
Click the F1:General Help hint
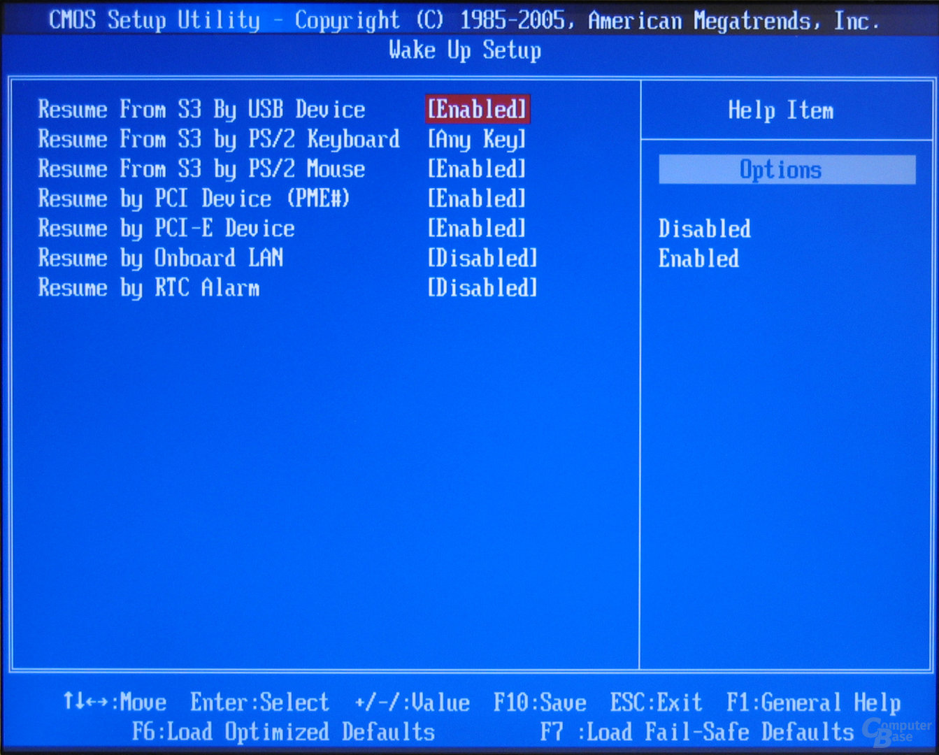click(814, 702)
